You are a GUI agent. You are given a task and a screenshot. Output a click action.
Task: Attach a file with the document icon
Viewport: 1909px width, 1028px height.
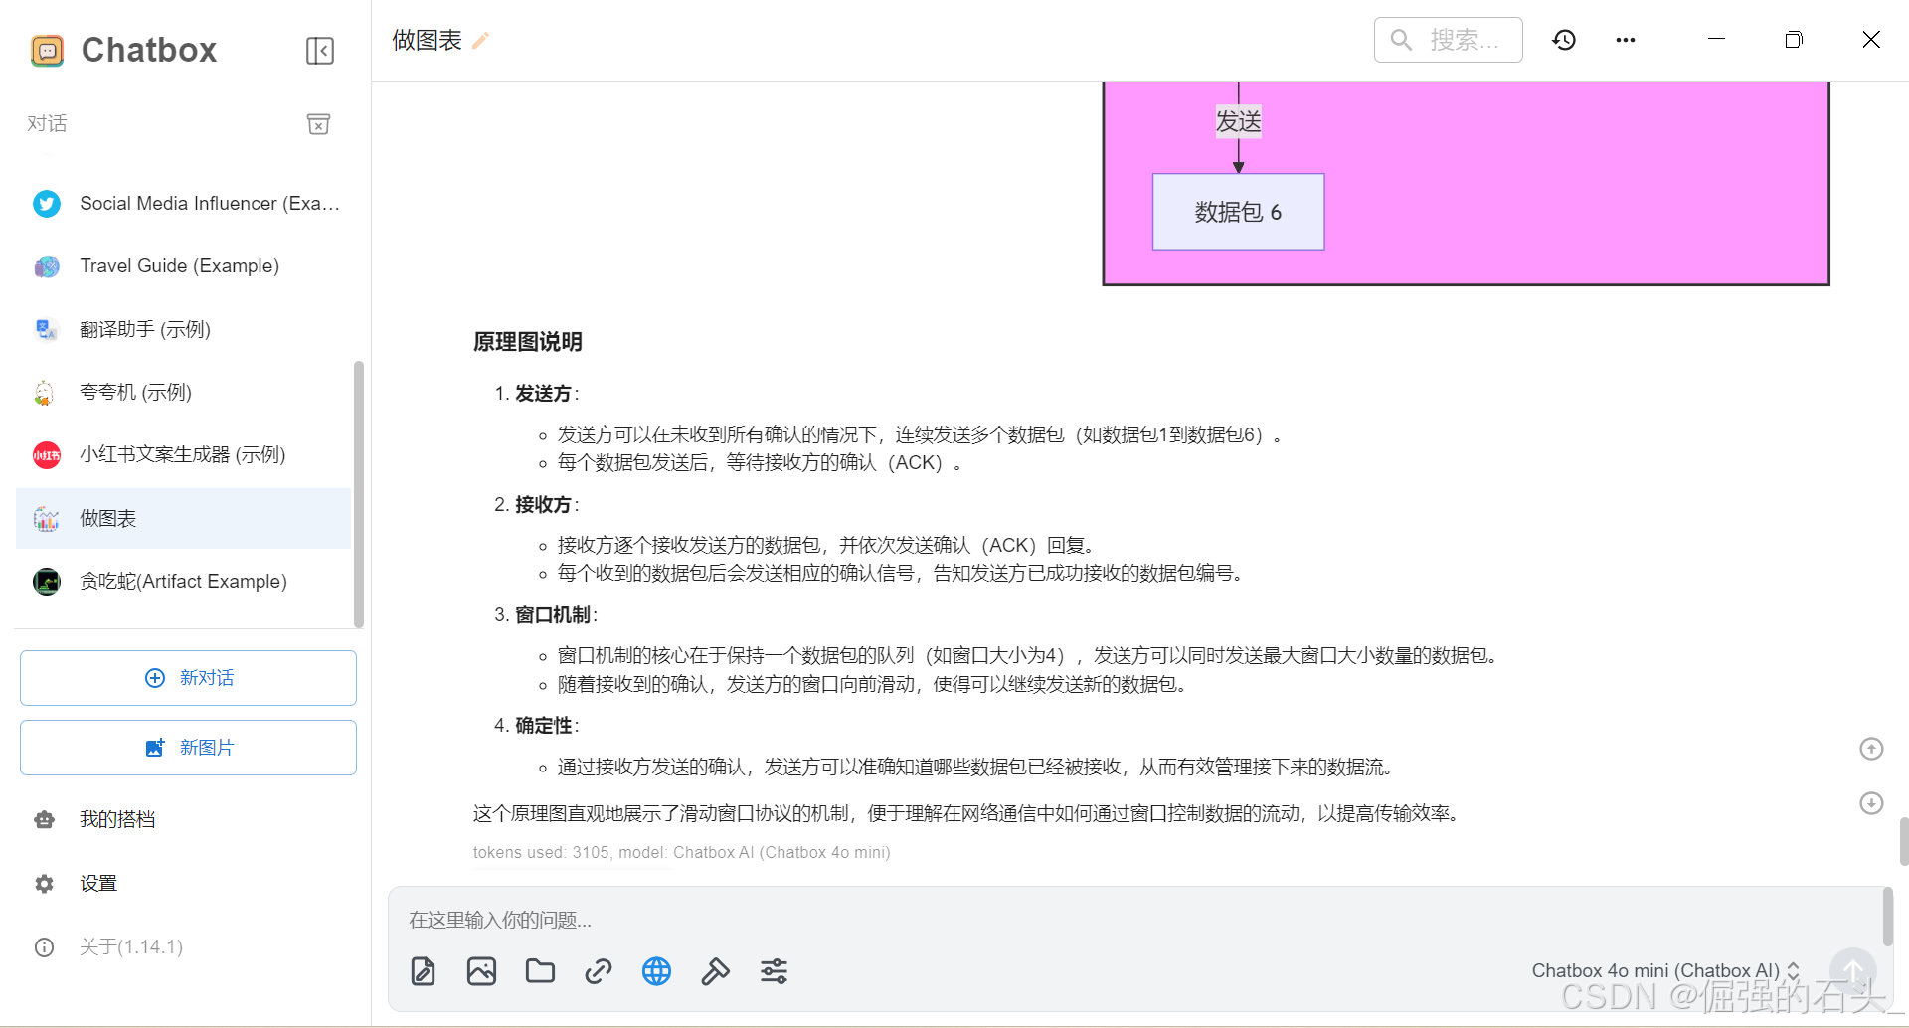pyautogui.click(x=424, y=971)
